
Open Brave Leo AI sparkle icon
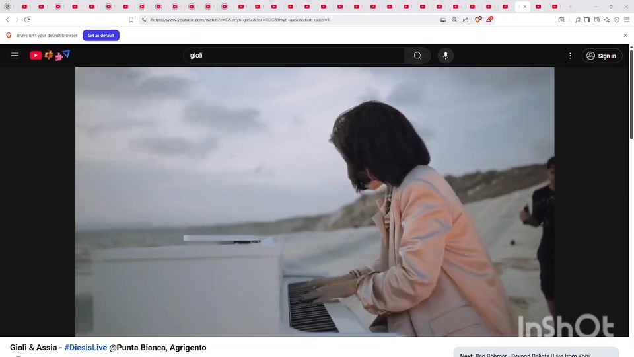click(x=607, y=20)
